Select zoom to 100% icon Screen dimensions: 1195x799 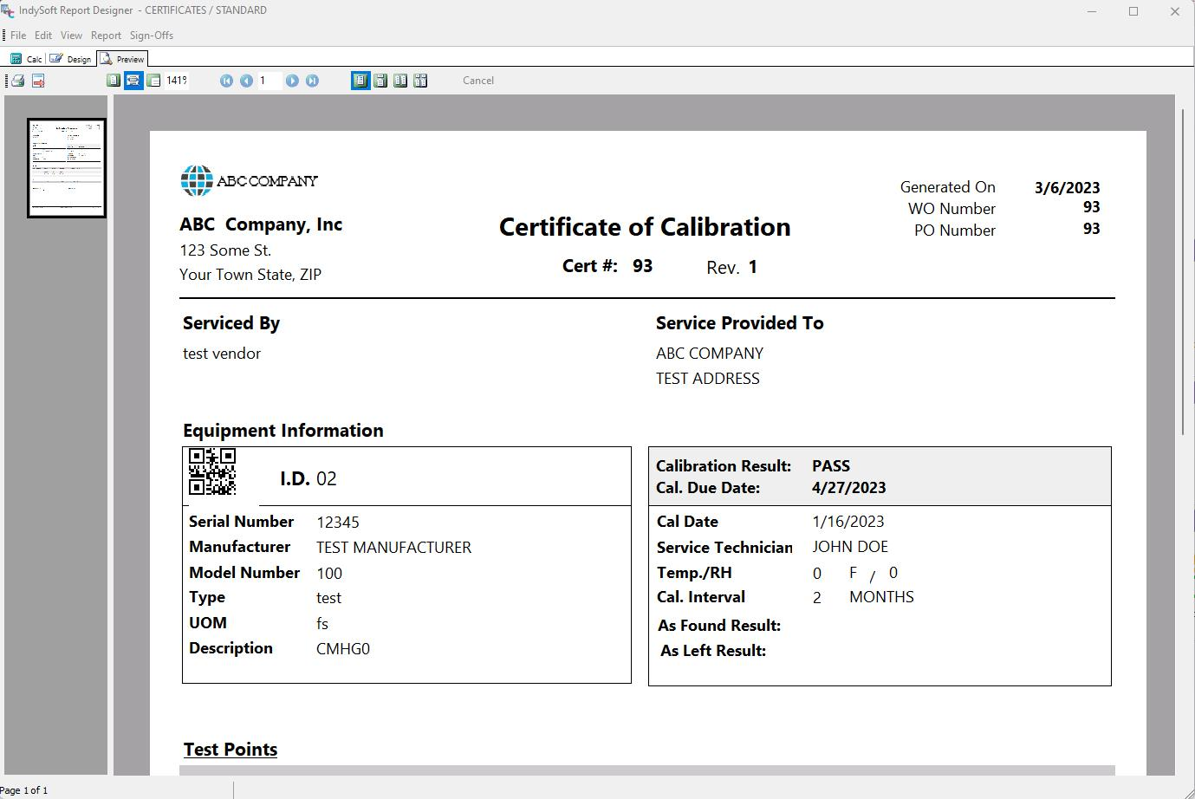(153, 81)
